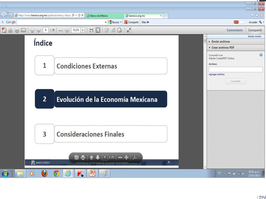Click the document scrollbar down arrow
Image resolution: width=266 pixels, height=199 pixels.
pyautogui.click(x=205, y=167)
